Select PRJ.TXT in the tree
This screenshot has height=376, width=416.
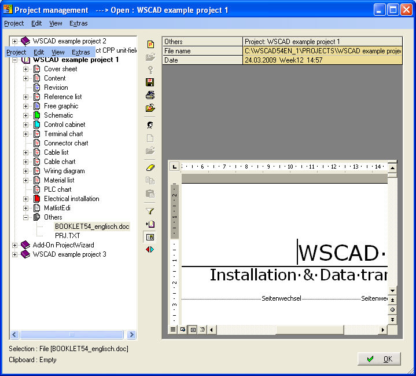(x=67, y=236)
